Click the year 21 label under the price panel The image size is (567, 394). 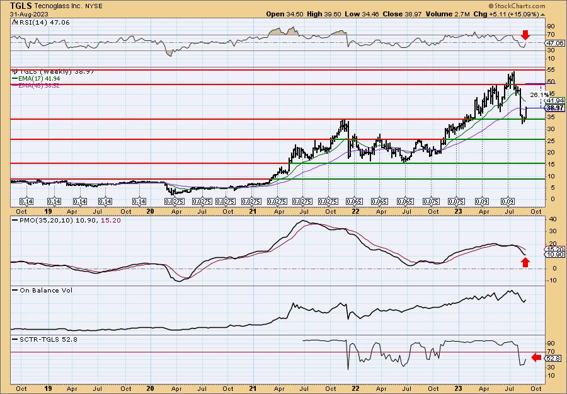[x=253, y=211]
